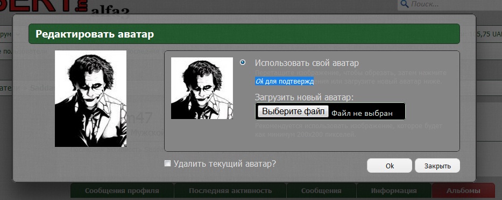Screen dimensions: 502x200
Task: Click the search magnifier icon
Action: pyautogui.click(x=405, y=4)
